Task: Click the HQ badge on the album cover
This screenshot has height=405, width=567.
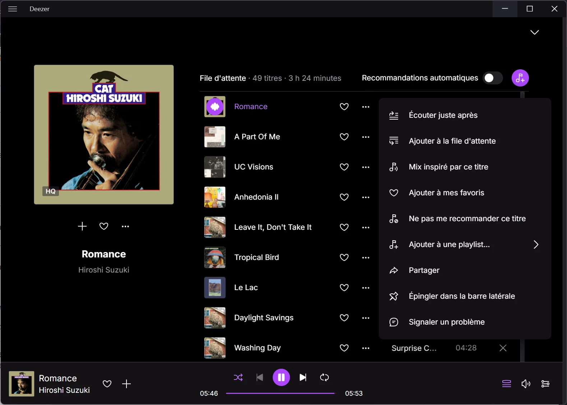Action: [51, 191]
